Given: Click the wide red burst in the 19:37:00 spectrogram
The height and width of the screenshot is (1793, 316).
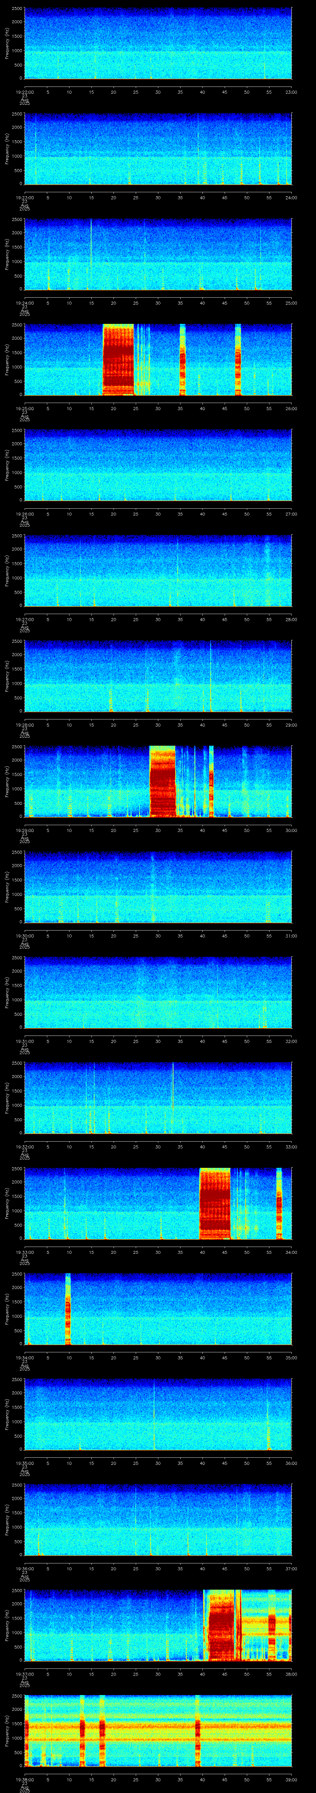Looking at the screenshot, I should [x=222, y=1625].
